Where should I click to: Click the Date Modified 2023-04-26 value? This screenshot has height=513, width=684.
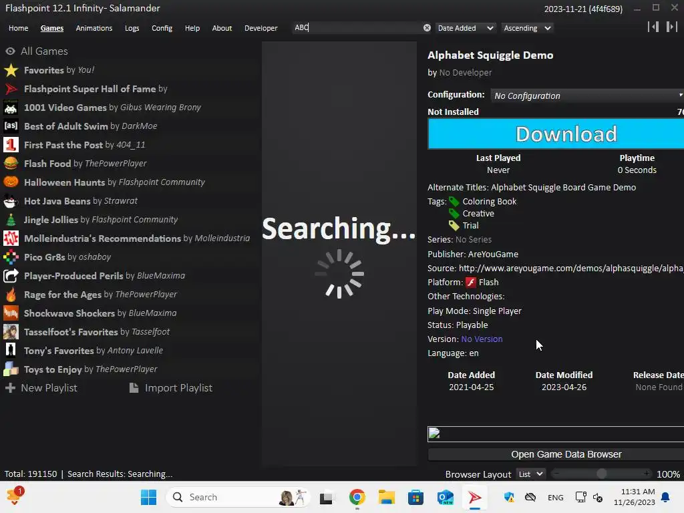[564, 387]
